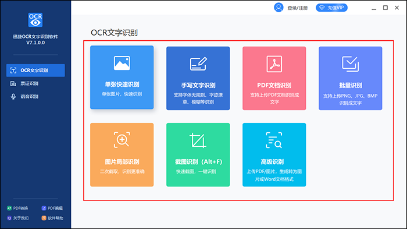Click the orange 软件帮助 icon
This screenshot has height=229, width=407.
pyautogui.click(x=44, y=218)
